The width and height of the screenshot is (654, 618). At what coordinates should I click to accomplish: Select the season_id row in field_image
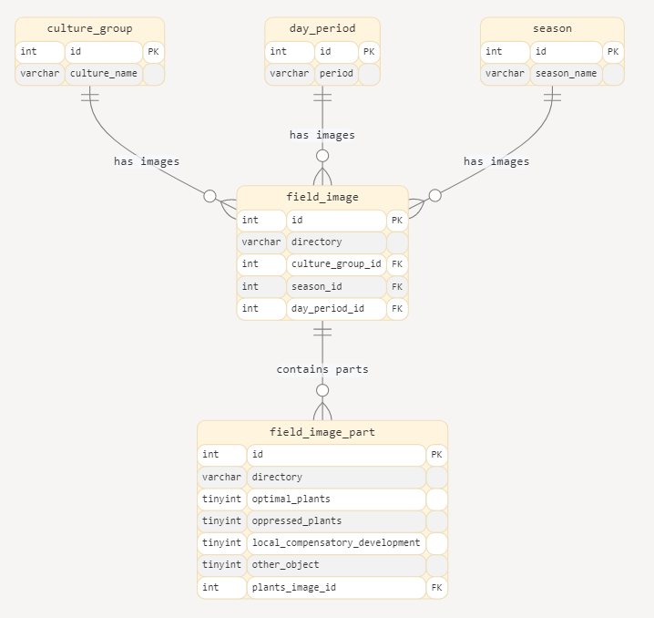(335, 286)
